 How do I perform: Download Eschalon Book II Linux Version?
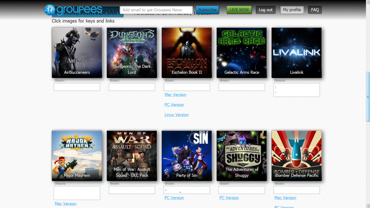176,115
